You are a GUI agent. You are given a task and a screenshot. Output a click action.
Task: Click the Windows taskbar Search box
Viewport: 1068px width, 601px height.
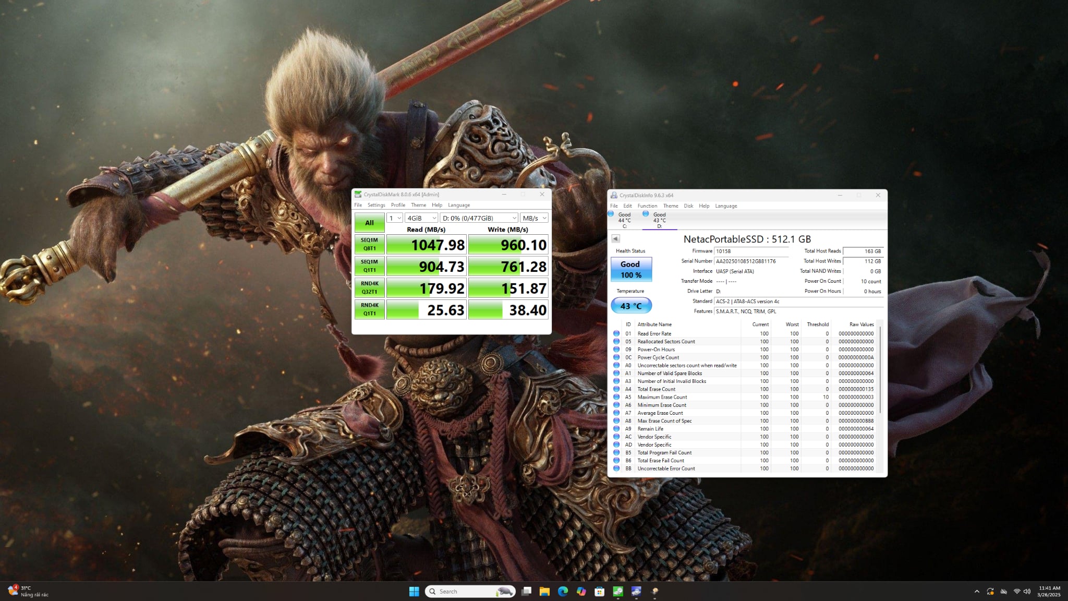click(x=470, y=591)
